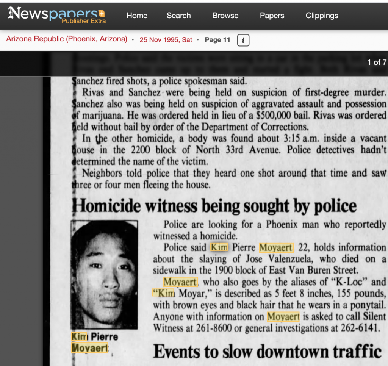
Task: Open the Search menu item
Action: [178, 16]
